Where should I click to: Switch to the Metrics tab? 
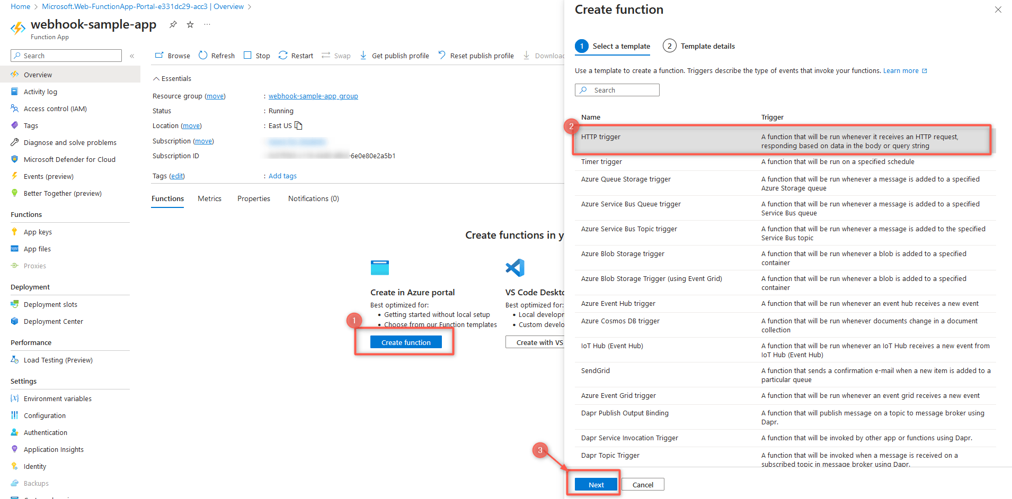(209, 198)
